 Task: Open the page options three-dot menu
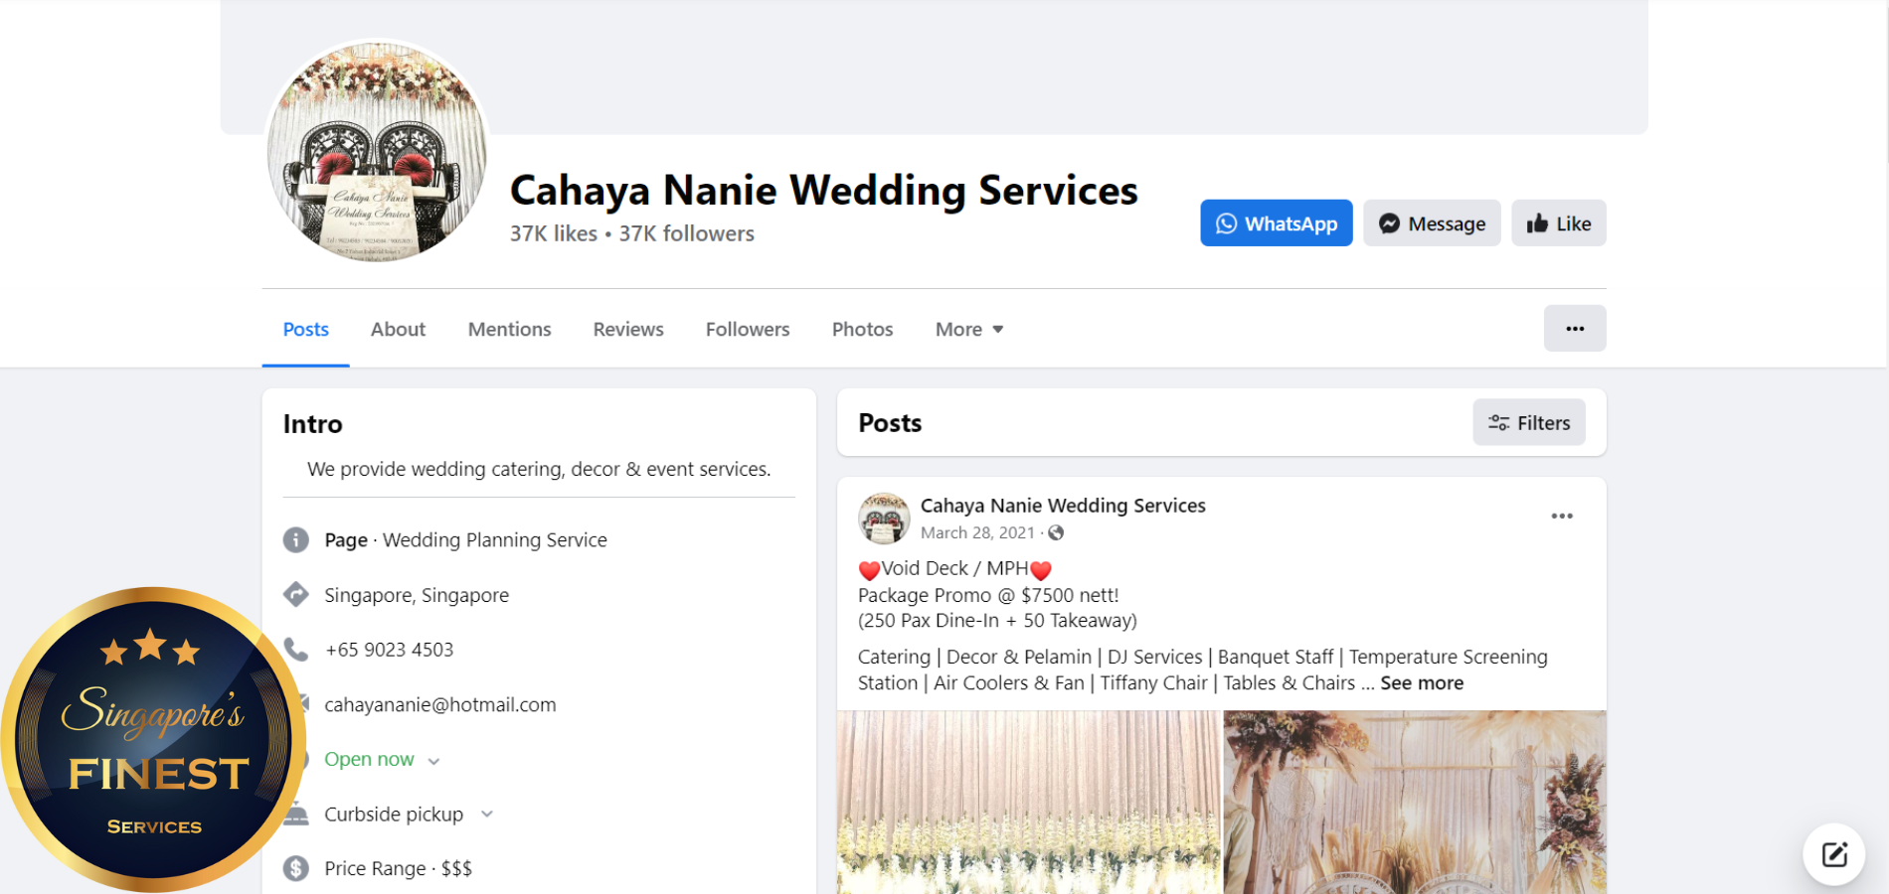click(1574, 329)
